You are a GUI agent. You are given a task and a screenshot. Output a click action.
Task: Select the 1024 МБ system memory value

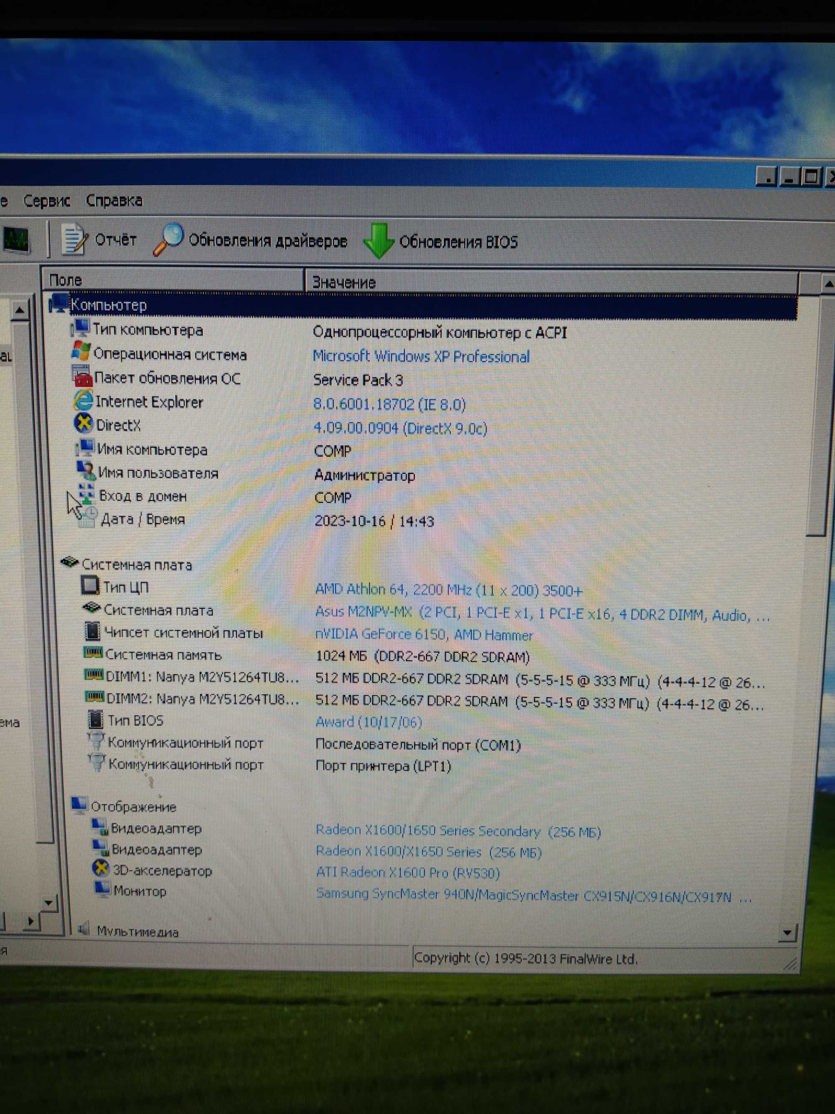[423, 657]
